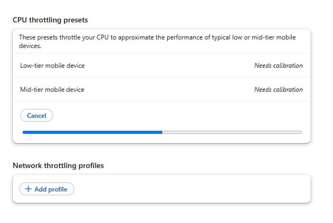Image resolution: width=333 pixels, height=223 pixels.
Task: Add a network throttling profile
Action: click(47, 189)
